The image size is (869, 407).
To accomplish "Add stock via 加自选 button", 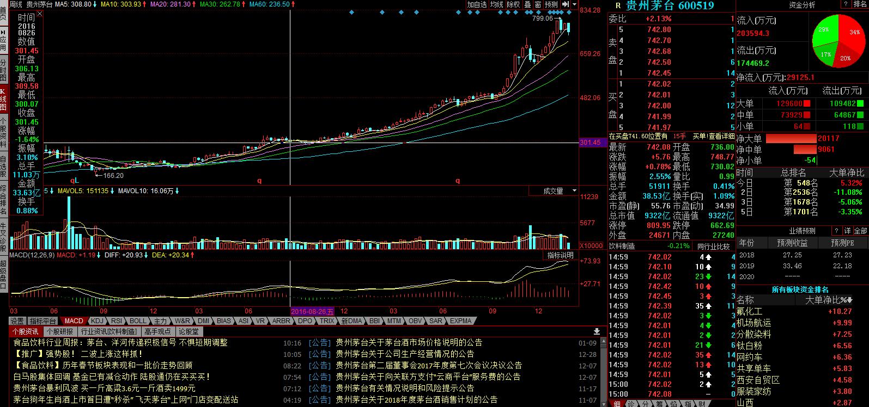I will point(477,4).
